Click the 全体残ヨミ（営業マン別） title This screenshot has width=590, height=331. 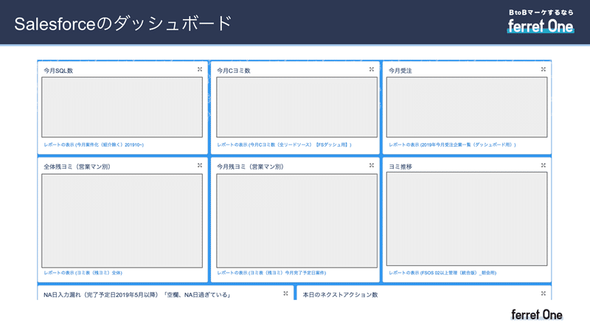coord(77,167)
